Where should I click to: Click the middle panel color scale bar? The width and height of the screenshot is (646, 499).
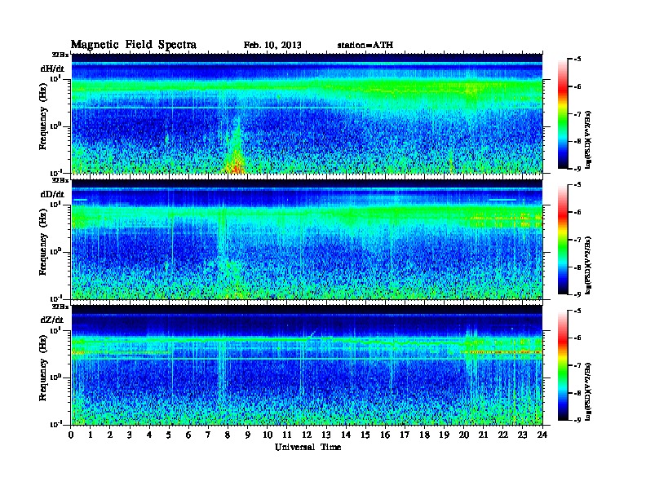coord(563,240)
